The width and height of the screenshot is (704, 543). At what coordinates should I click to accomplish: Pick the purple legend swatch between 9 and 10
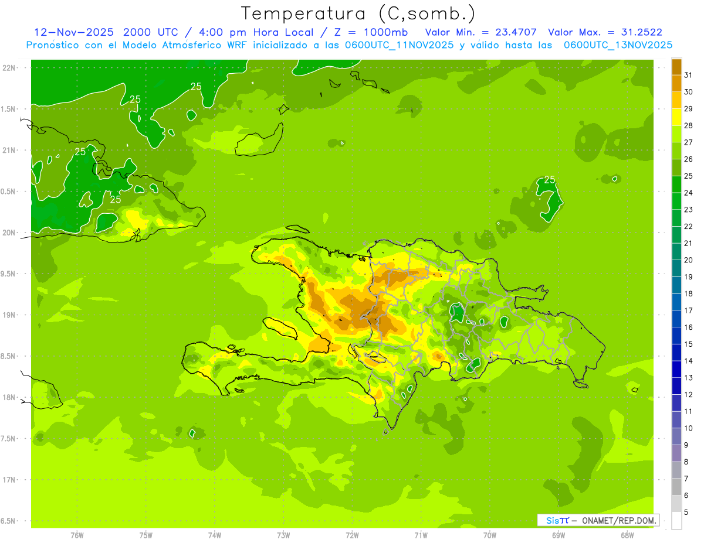pos(676,436)
